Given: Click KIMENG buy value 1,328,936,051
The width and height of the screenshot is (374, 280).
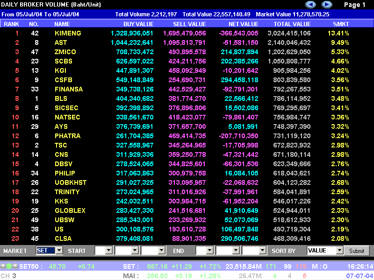Looking at the screenshot, I should [132, 33].
